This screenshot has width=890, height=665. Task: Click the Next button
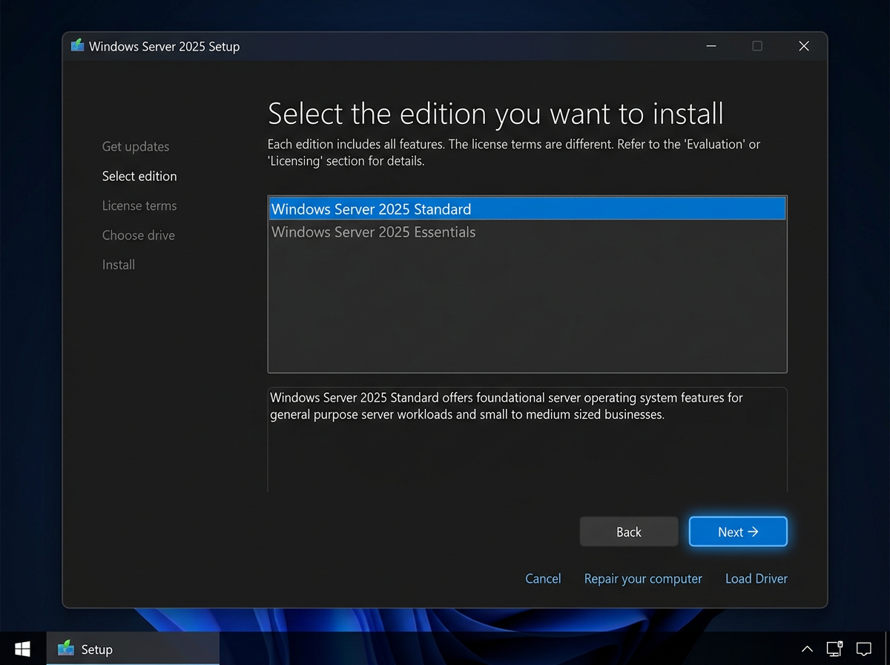tap(738, 531)
